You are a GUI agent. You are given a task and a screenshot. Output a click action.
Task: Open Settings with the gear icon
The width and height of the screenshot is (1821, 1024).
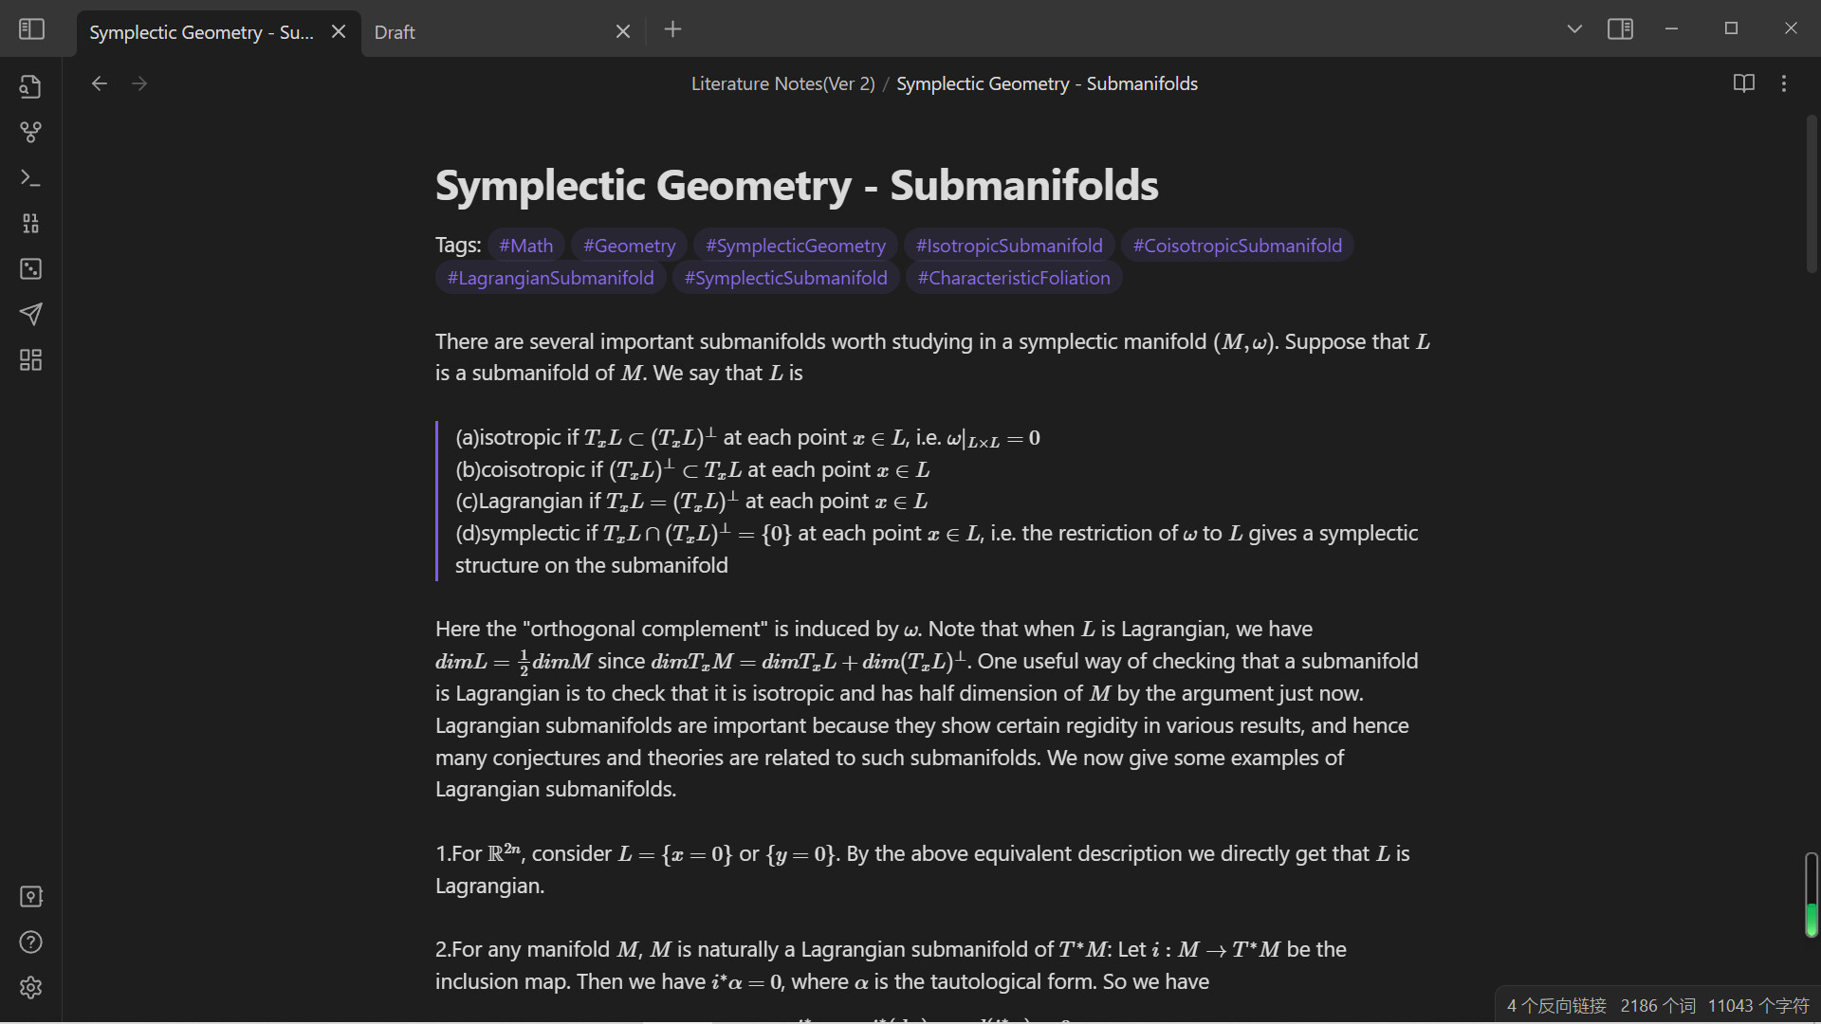(x=31, y=987)
